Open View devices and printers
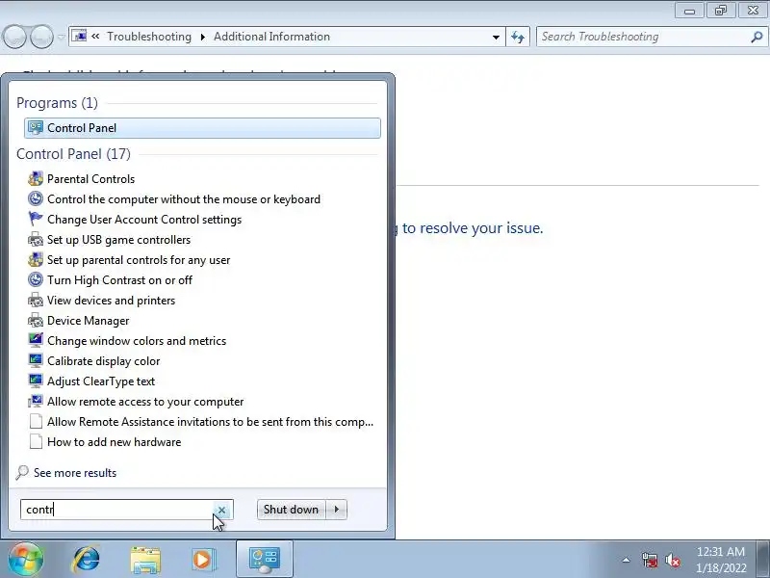The height and width of the screenshot is (578, 770). click(111, 301)
